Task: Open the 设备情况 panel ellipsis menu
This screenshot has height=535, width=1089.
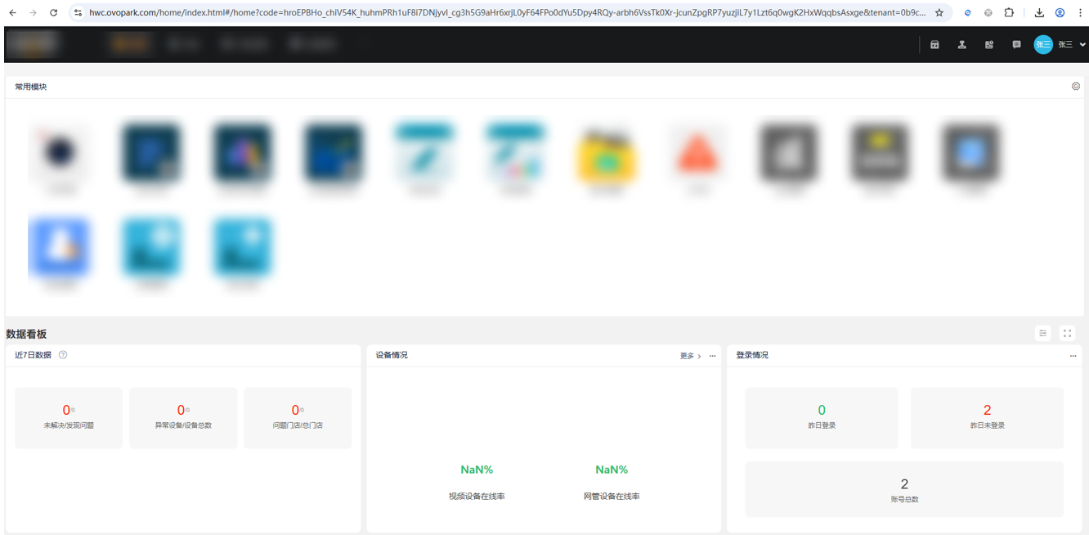Action: 712,356
